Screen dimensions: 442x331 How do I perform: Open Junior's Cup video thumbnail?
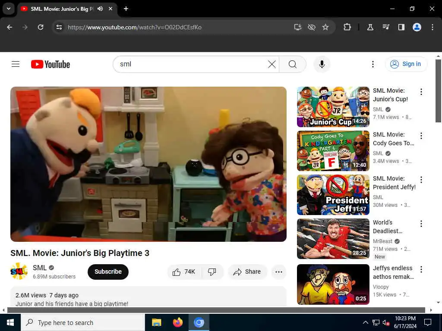coord(333,107)
